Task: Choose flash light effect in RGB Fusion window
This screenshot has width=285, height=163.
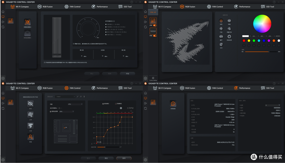Action: tap(221, 28)
